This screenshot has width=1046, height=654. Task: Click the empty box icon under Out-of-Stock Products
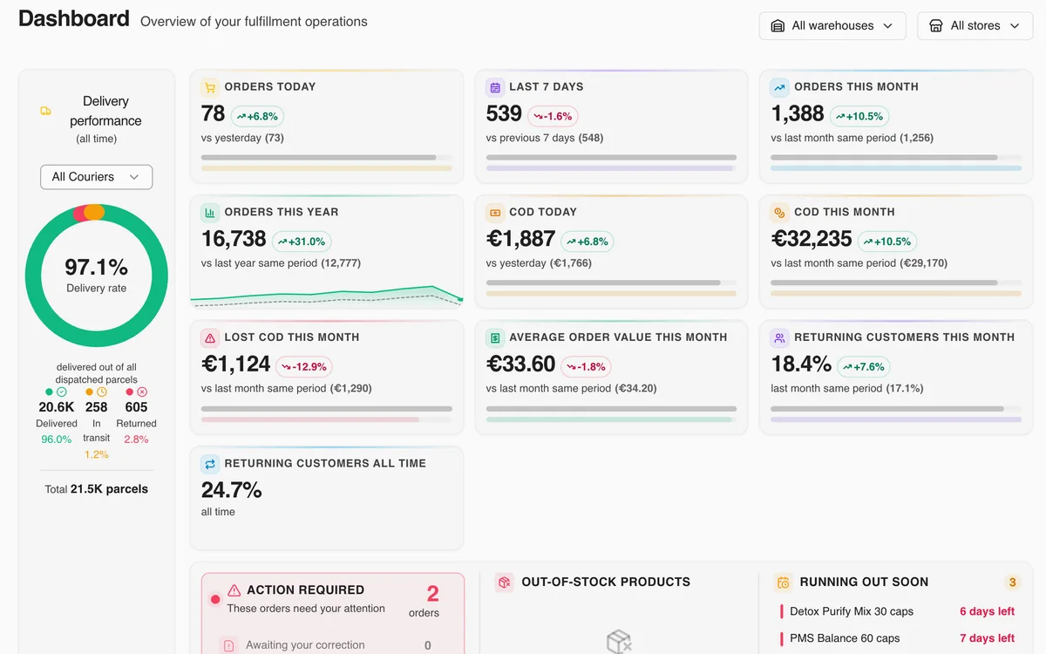point(619,643)
